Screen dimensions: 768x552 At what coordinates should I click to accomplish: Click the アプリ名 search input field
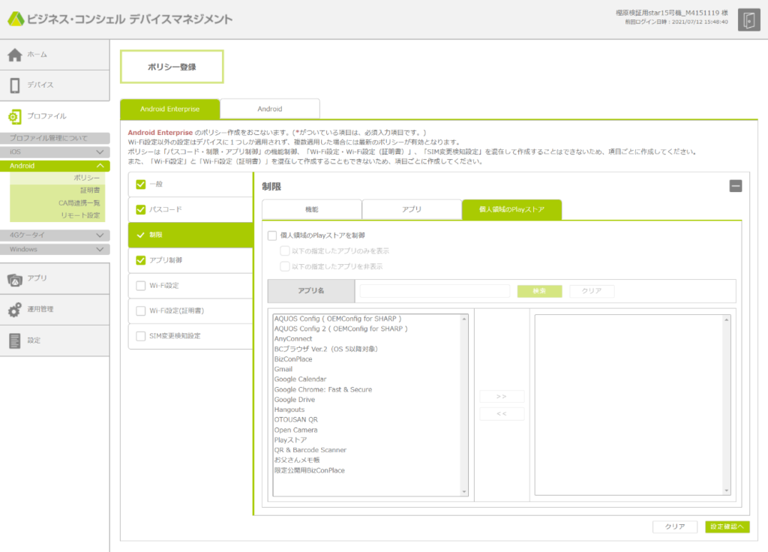pos(435,291)
